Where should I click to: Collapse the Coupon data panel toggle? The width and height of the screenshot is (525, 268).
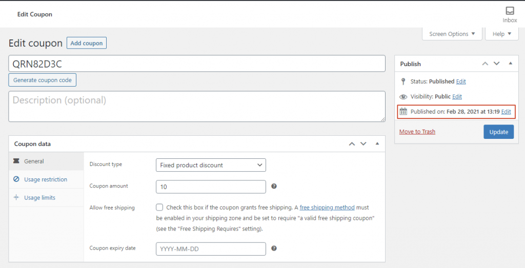click(377, 144)
